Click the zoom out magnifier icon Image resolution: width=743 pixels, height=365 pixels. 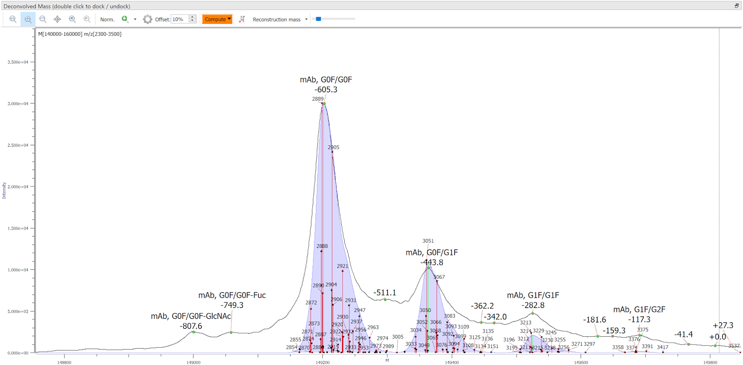[43, 19]
